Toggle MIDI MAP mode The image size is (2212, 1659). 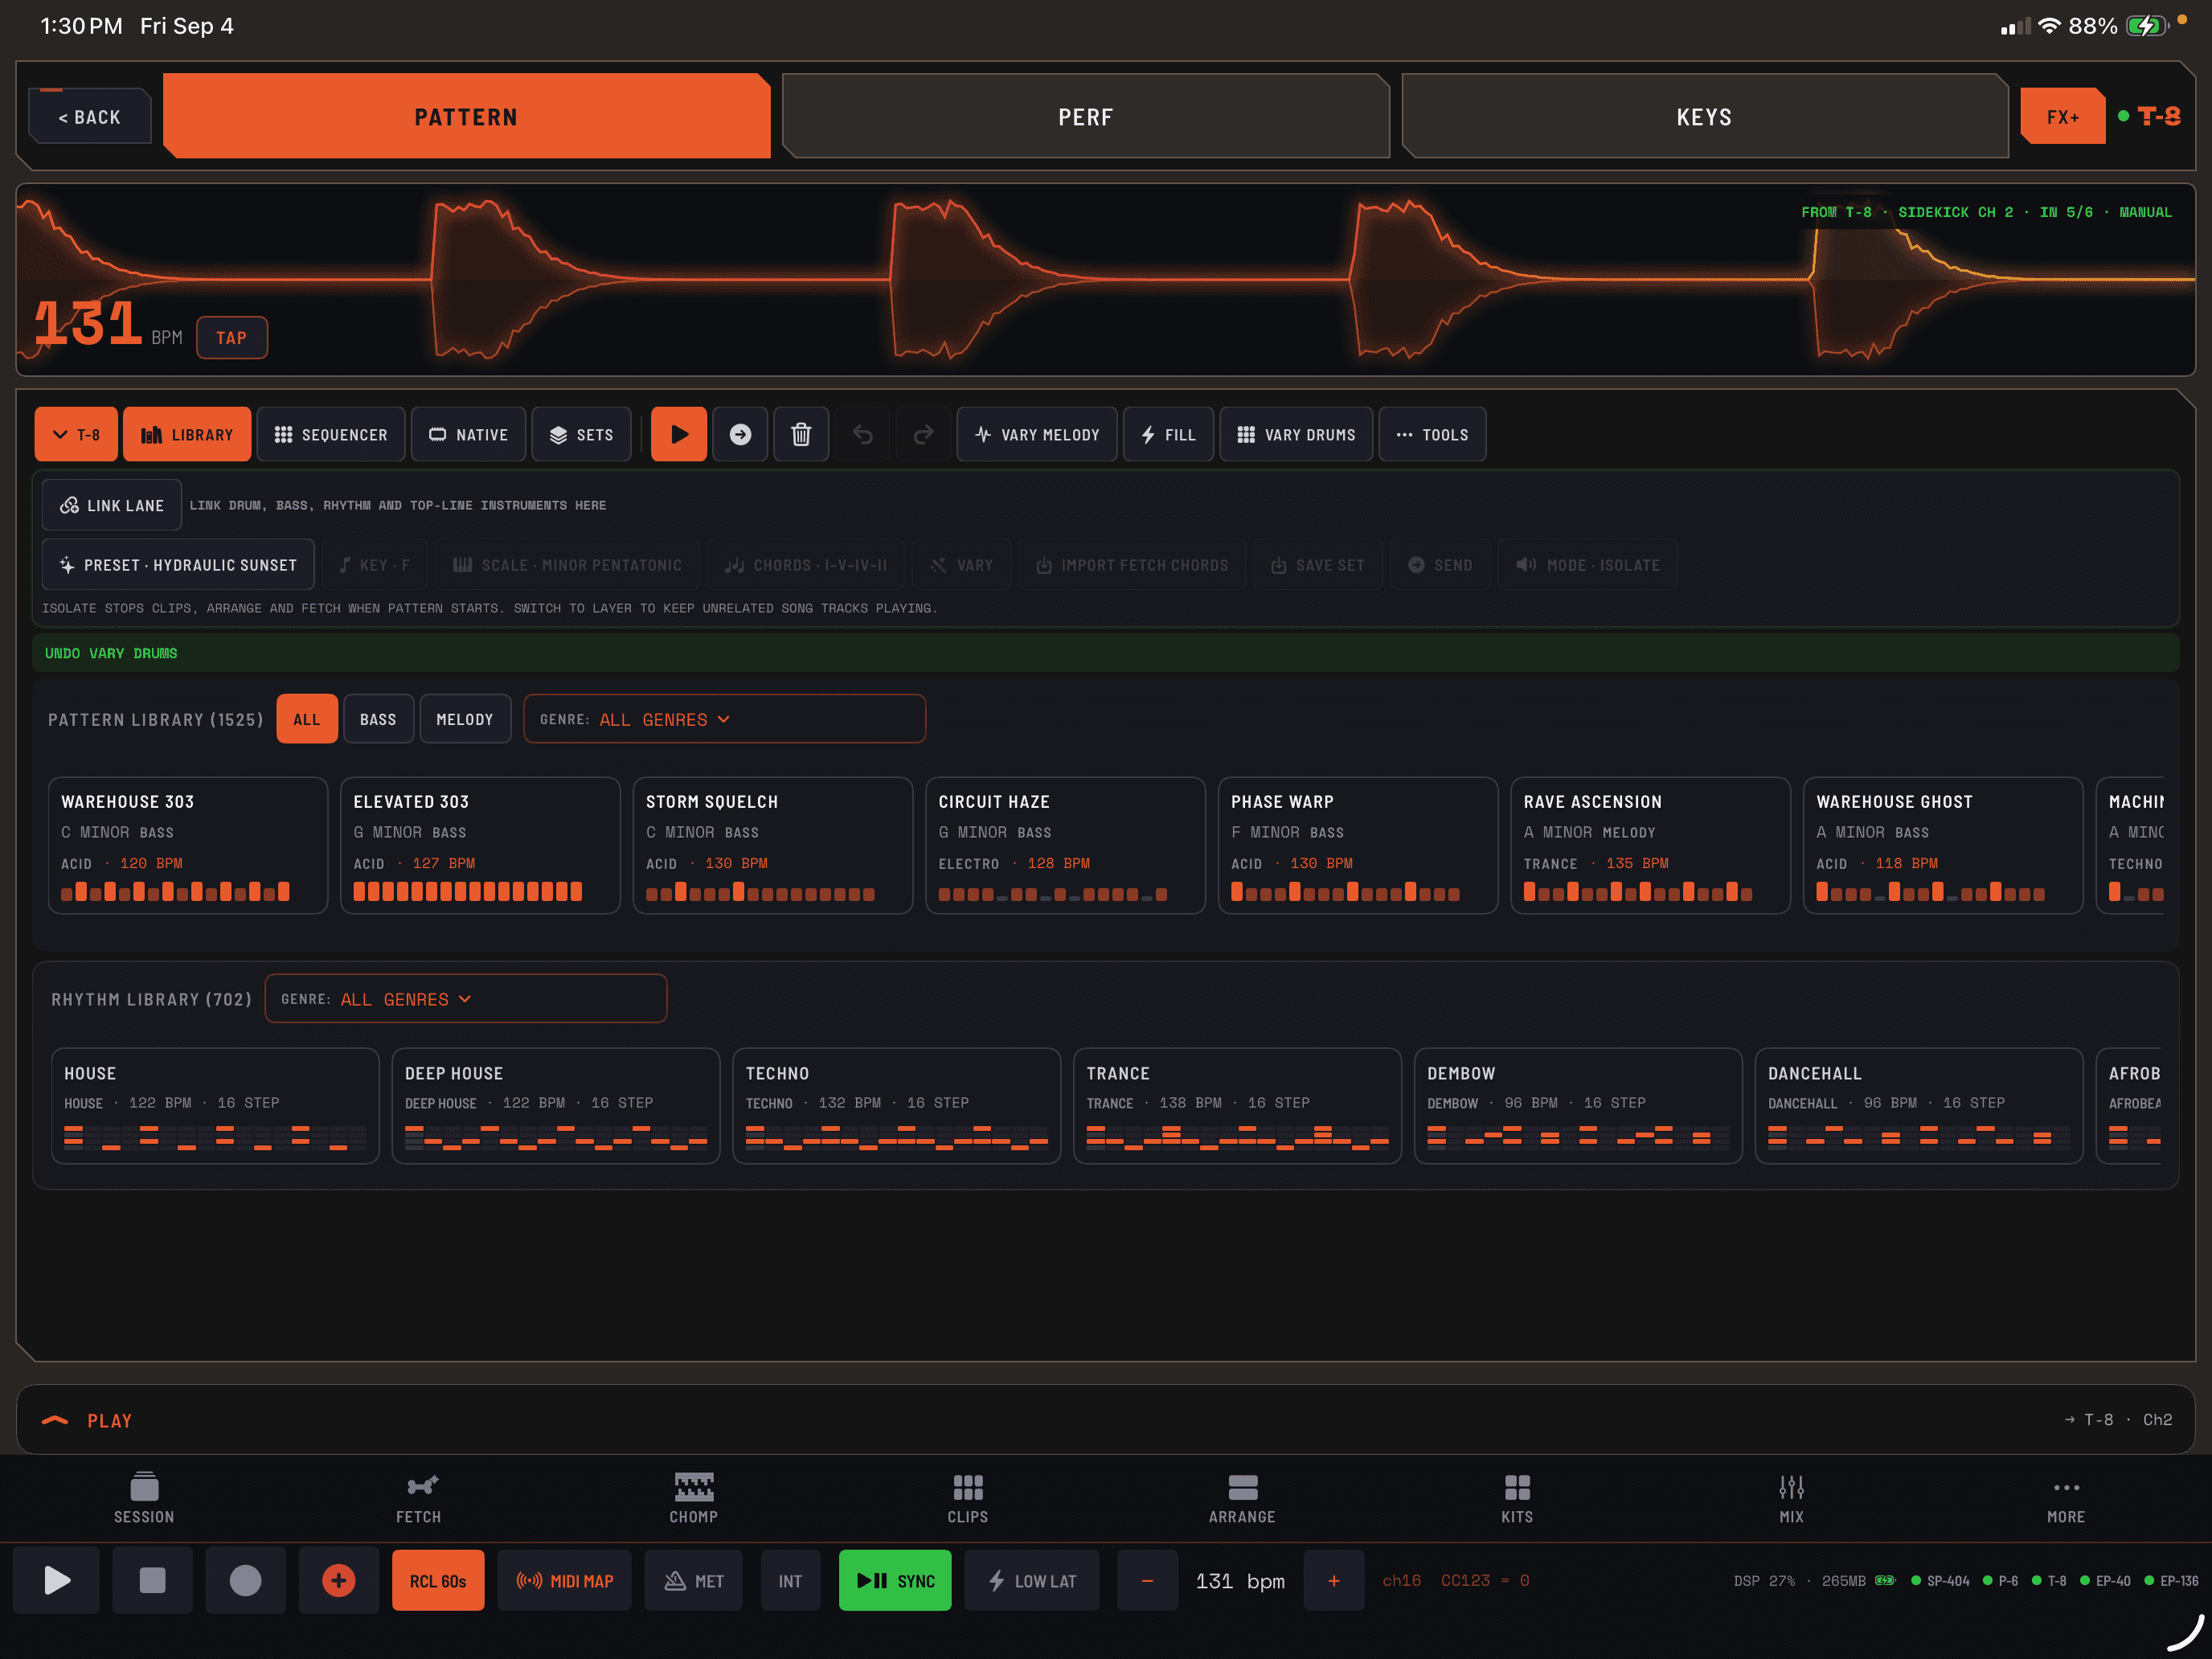pyautogui.click(x=564, y=1580)
